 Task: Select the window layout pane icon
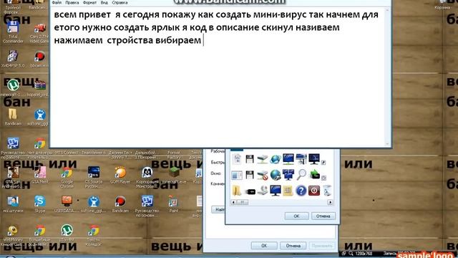[237, 175]
